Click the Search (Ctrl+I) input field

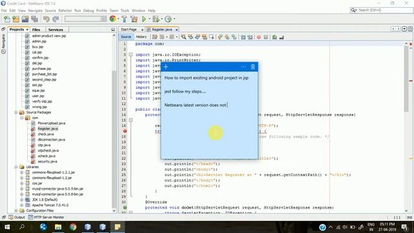pos(384,10)
